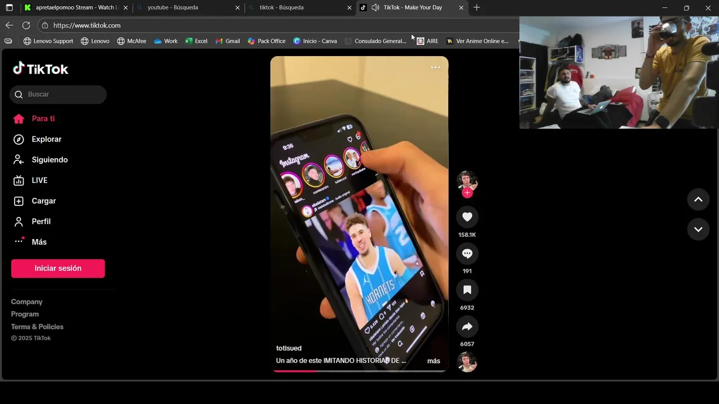The width and height of the screenshot is (719, 404).
Task: Seek the video progress bar
Action: pyautogui.click(x=359, y=371)
